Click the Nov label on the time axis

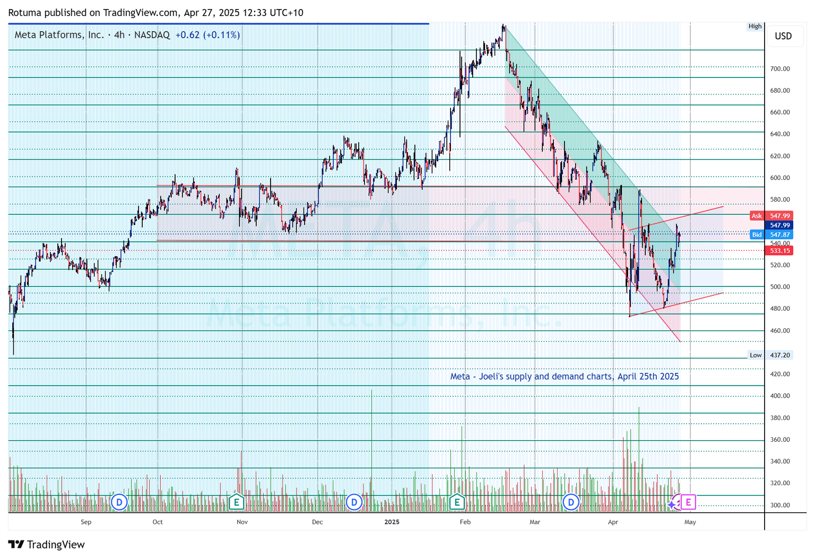(x=242, y=522)
